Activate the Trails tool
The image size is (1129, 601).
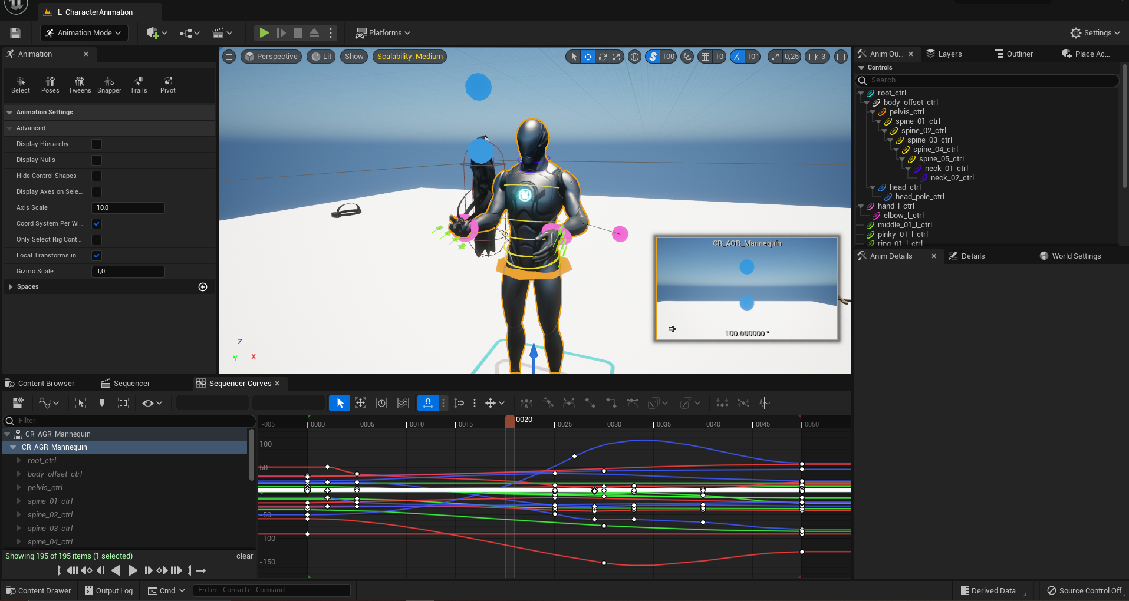click(x=139, y=85)
